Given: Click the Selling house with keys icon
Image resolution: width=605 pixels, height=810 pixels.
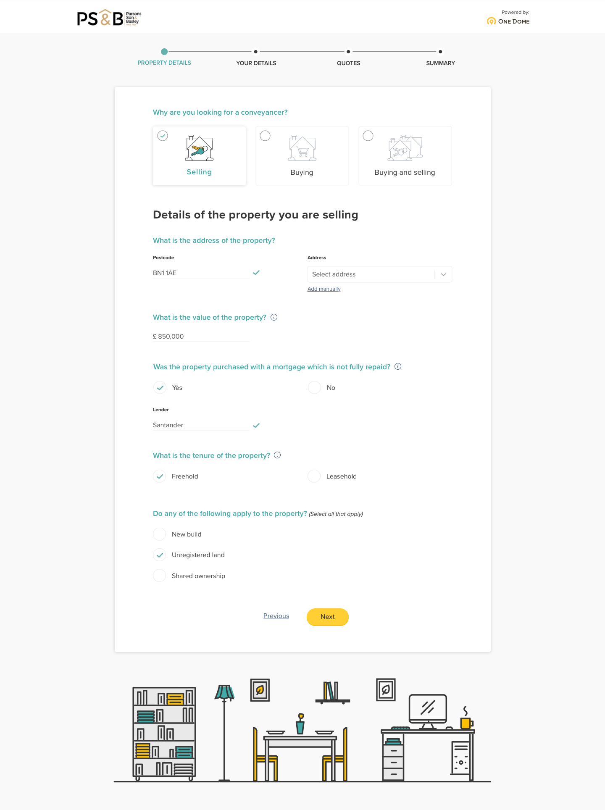Looking at the screenshot, I should (x=199, y=148).
